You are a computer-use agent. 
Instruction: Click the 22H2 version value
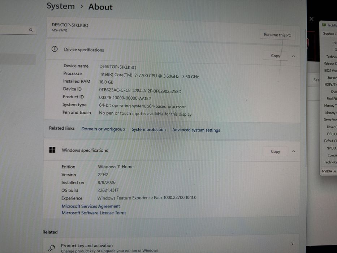pos(103,175)
